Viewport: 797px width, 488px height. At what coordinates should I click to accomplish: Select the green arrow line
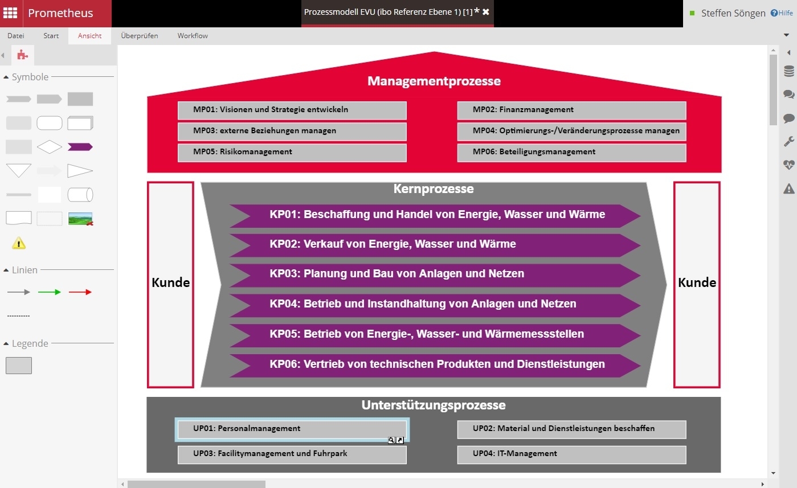pos(50,292)
